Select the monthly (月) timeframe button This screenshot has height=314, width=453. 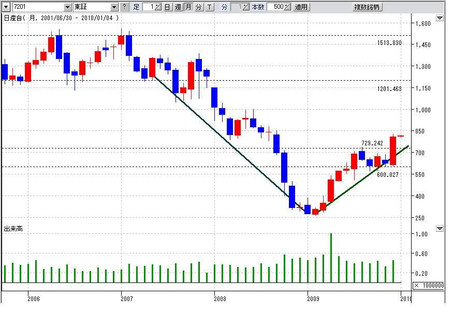(188, 7)
